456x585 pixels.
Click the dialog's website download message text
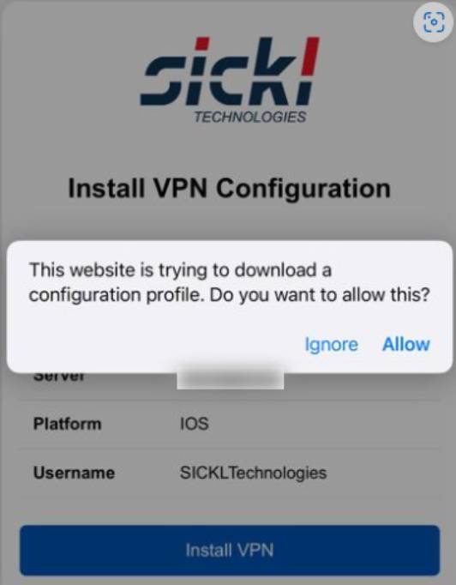click(x=230, y=282)
